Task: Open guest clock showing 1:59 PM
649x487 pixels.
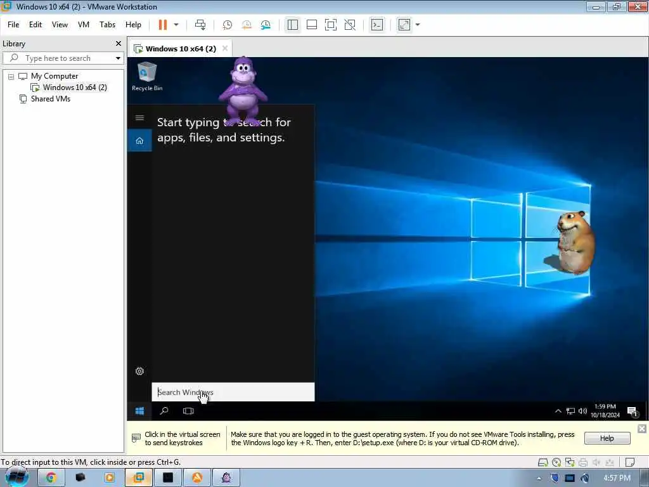Action: [605, 411]
